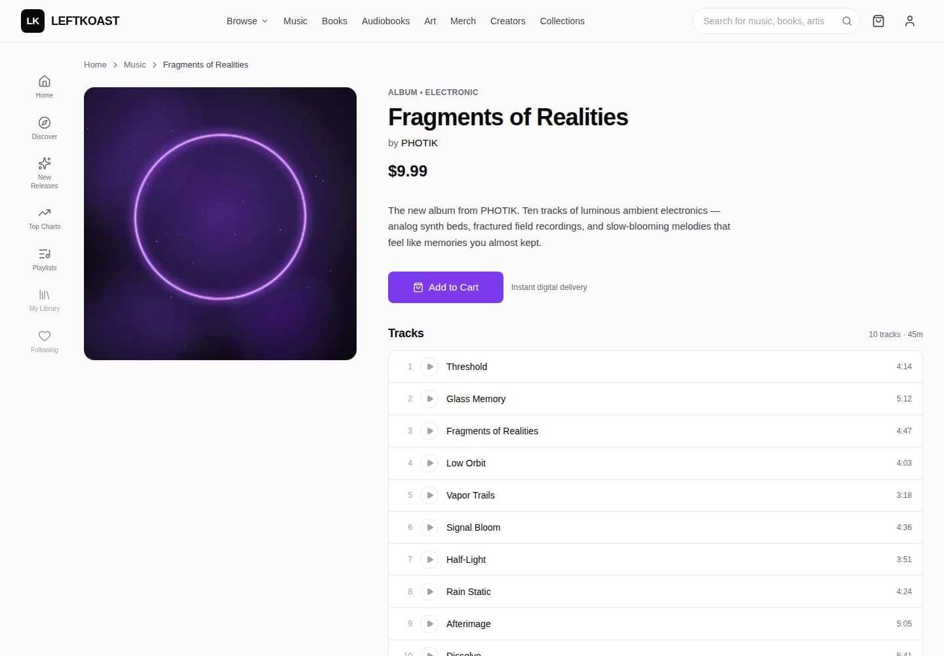Open the Books nav item
The height and width of the screenshot is (656, 944).
[334, 21]
